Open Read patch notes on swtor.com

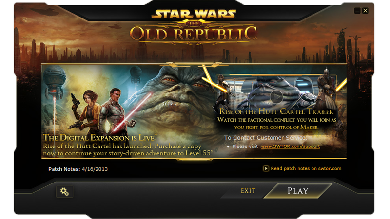tap(306, 168)
